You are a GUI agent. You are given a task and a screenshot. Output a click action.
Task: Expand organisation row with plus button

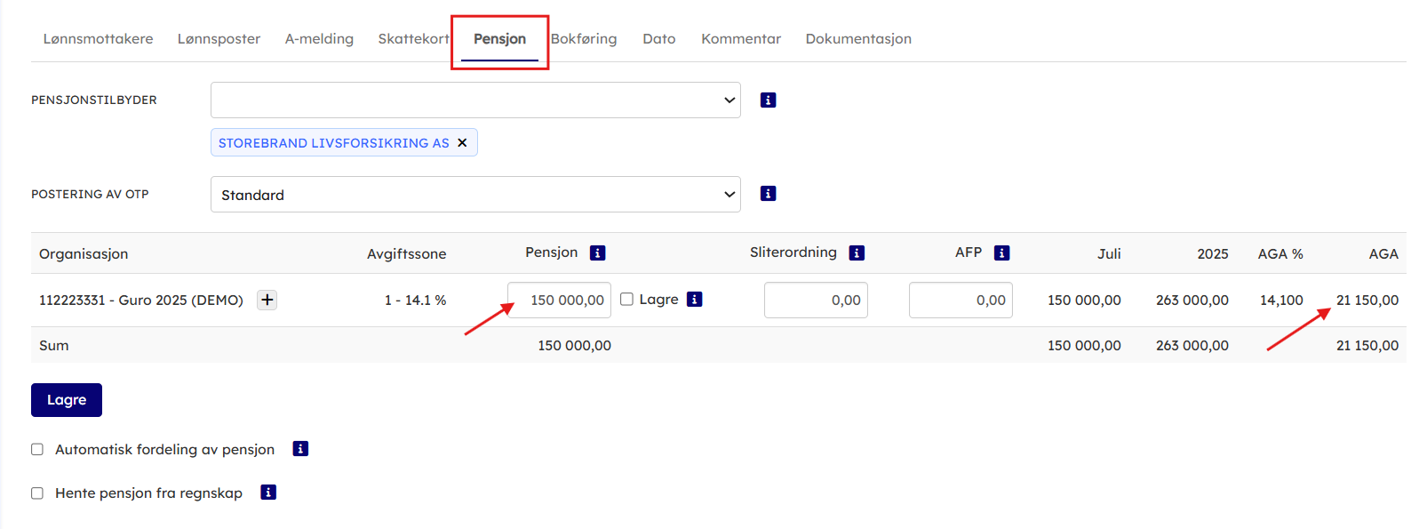click(267, 301)
